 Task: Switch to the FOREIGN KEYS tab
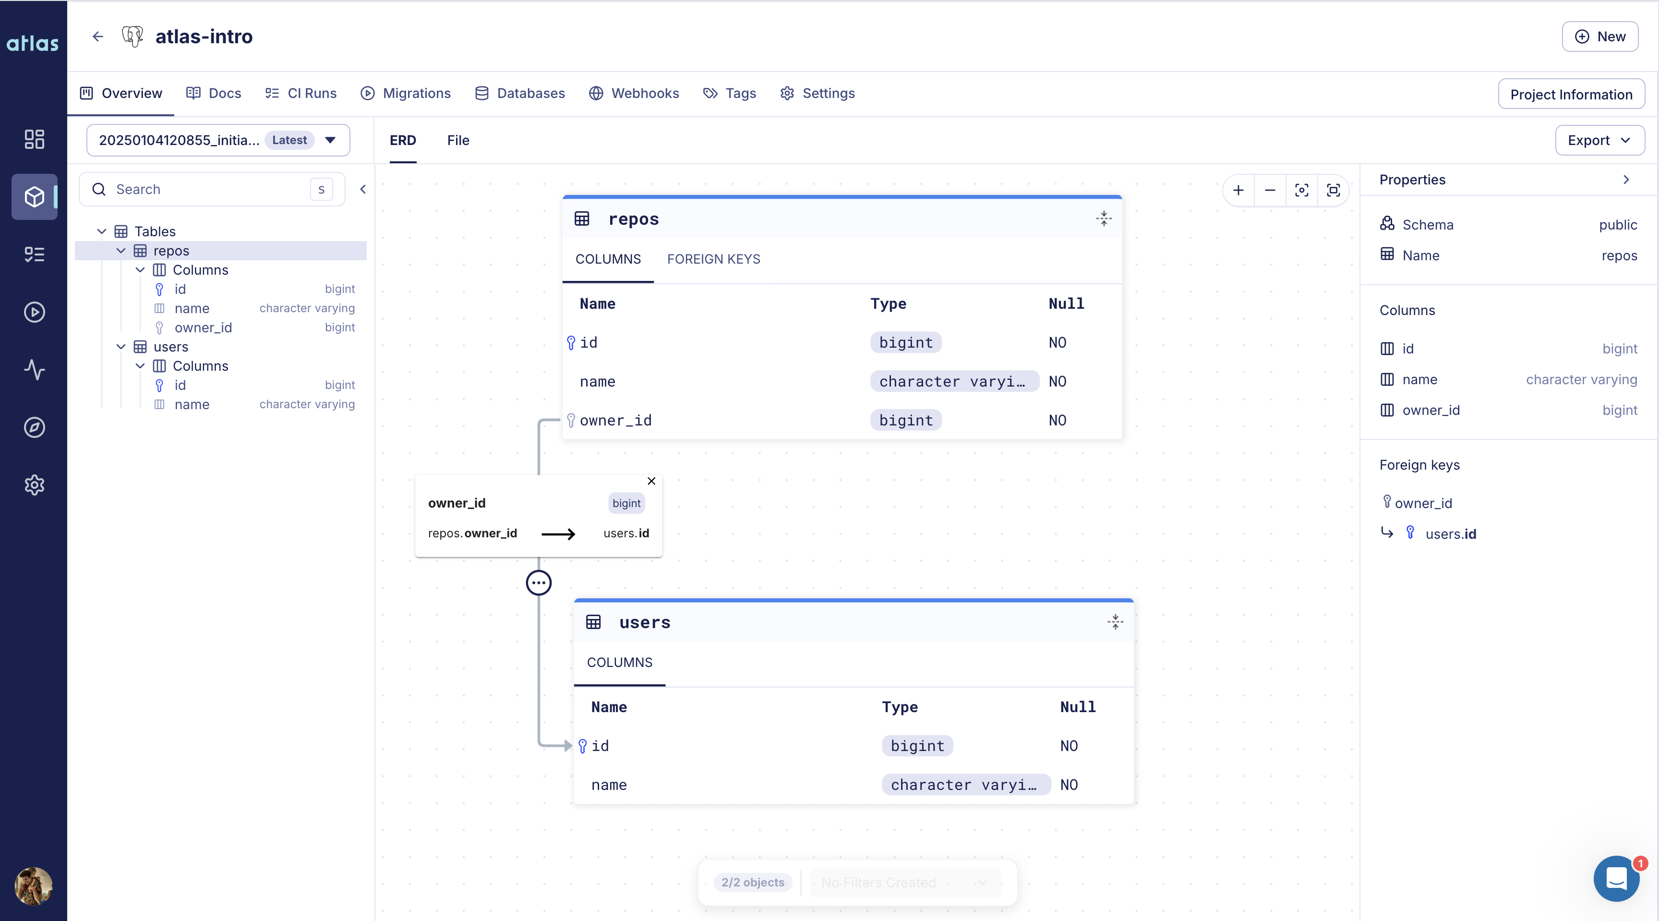(713, 259)
